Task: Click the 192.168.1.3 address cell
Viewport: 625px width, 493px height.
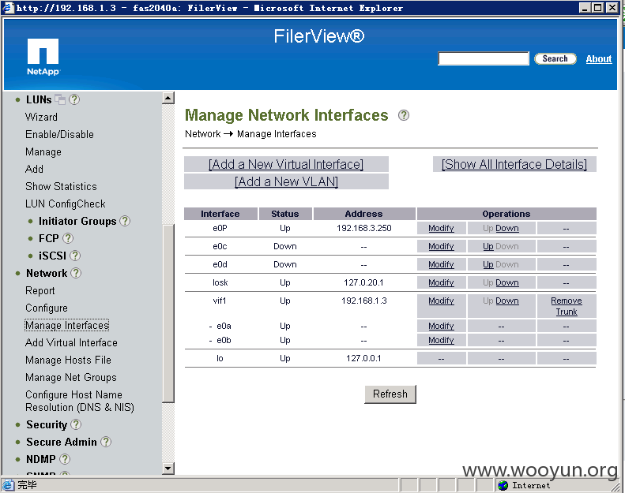Action: tap(364, 301)
